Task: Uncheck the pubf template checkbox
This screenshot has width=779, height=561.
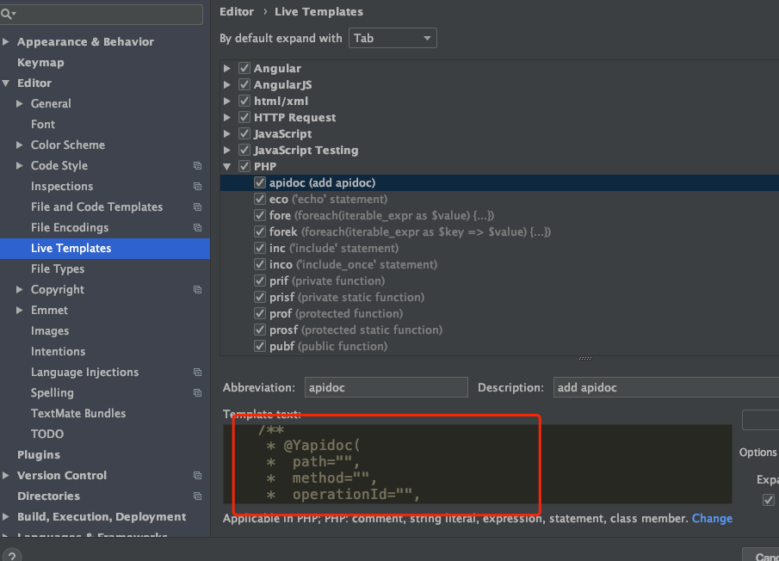Action: (259, 346)
